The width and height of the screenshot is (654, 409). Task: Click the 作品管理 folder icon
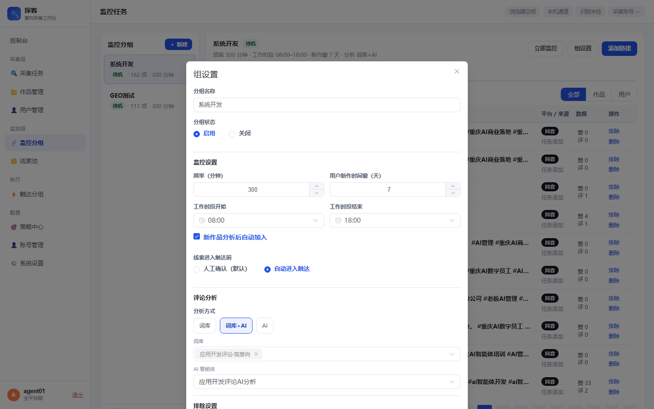tap(14, 92)
